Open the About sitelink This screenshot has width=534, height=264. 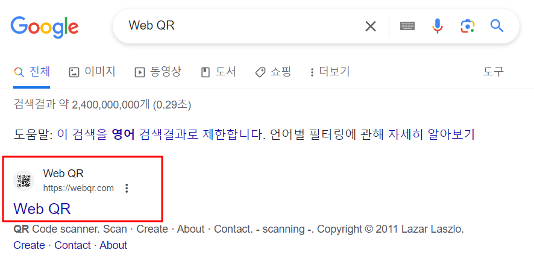(x=113, y=245)
